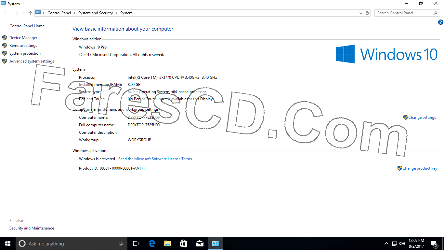Refresh the System page
The image size is (444, 250).
[367, 13]
